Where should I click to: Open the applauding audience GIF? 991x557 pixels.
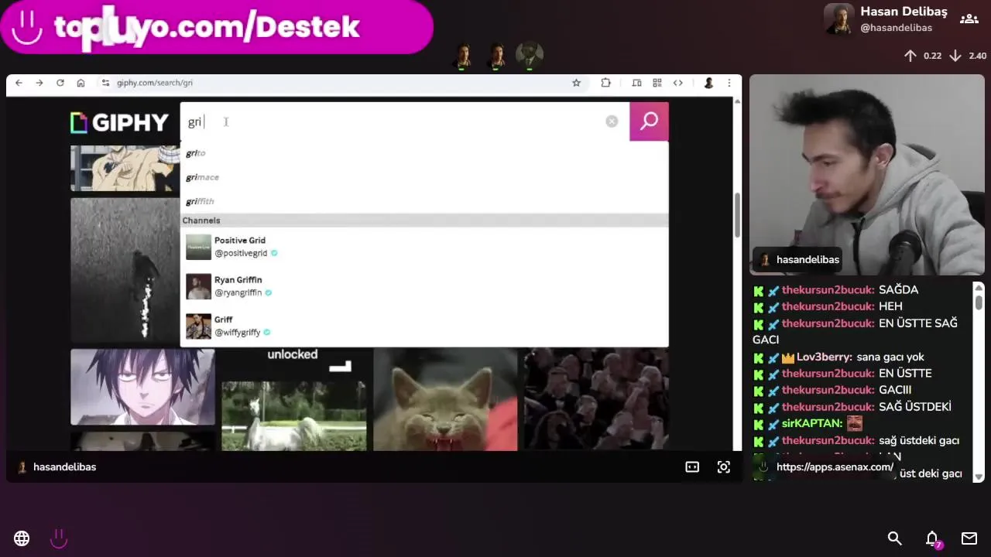click(x=596, y=399)
